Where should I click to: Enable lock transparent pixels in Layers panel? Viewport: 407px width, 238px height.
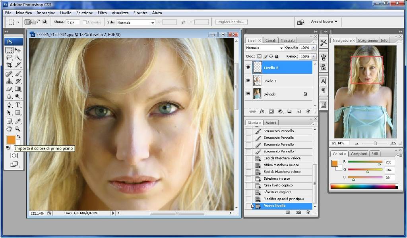tap(260, 57)
